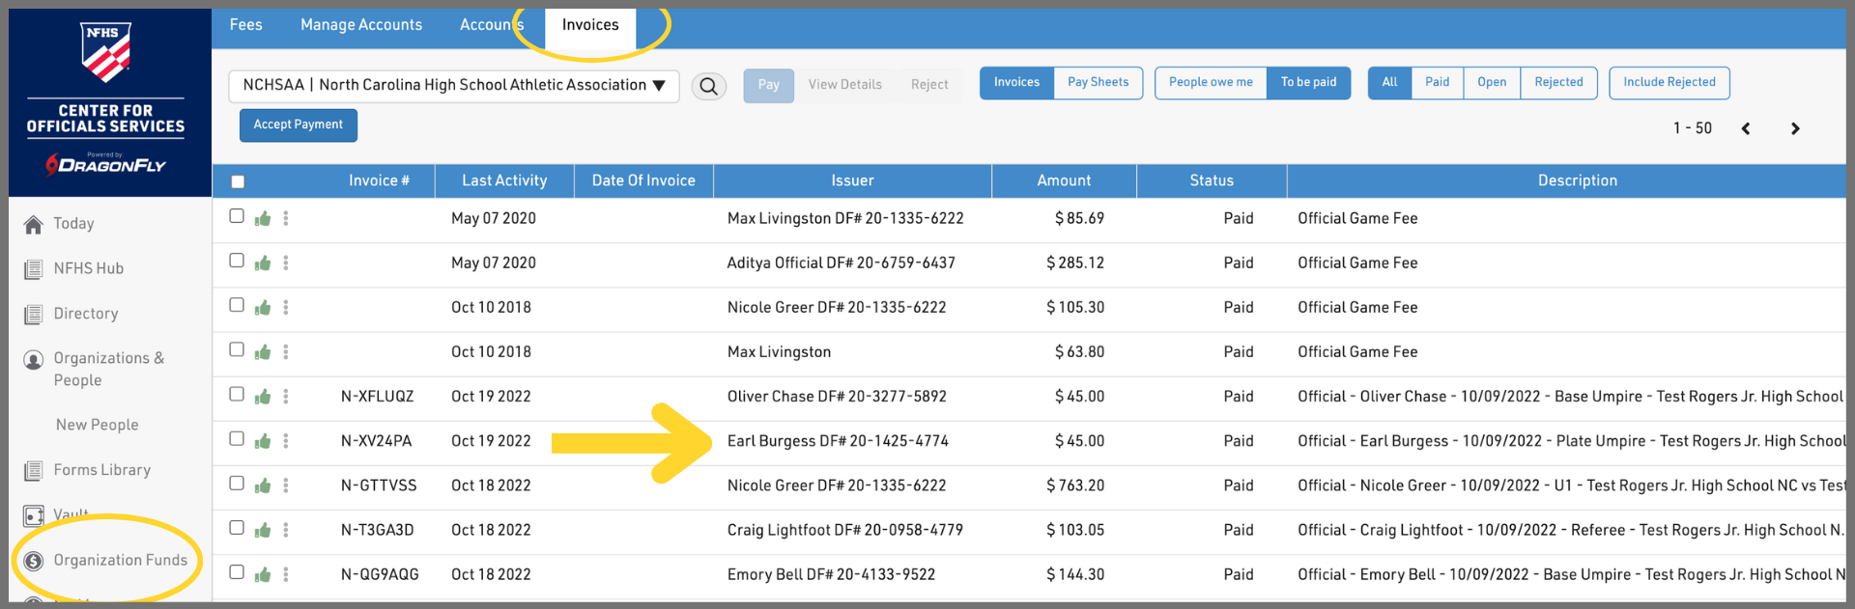Open three-dot menu for Oliver Chase invoice

pyautogui.click(x=286, y=397)
